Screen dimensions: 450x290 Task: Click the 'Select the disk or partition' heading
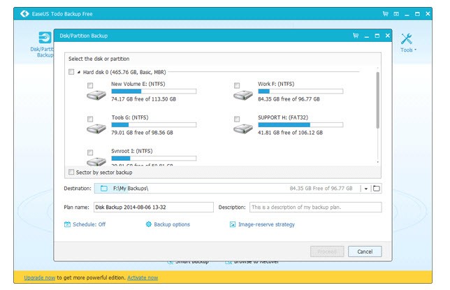[99, 59]
